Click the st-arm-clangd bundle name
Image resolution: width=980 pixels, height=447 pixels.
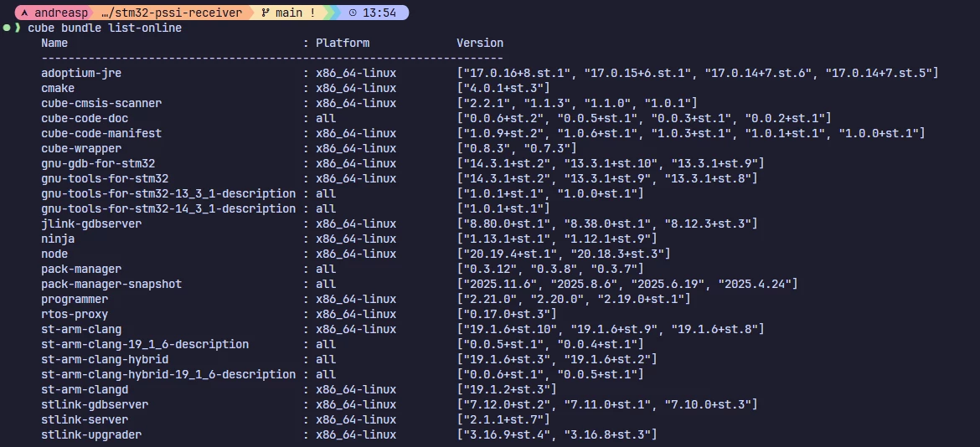[x=85, y=389]
